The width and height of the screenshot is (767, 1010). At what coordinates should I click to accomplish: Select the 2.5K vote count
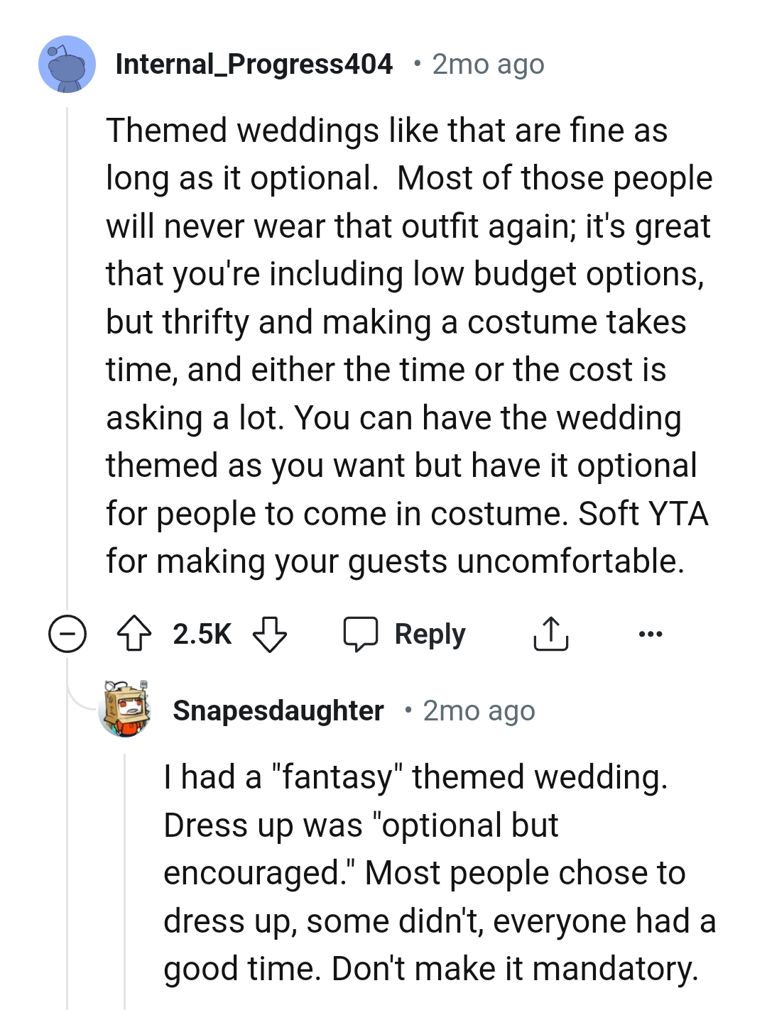[201, 634]
